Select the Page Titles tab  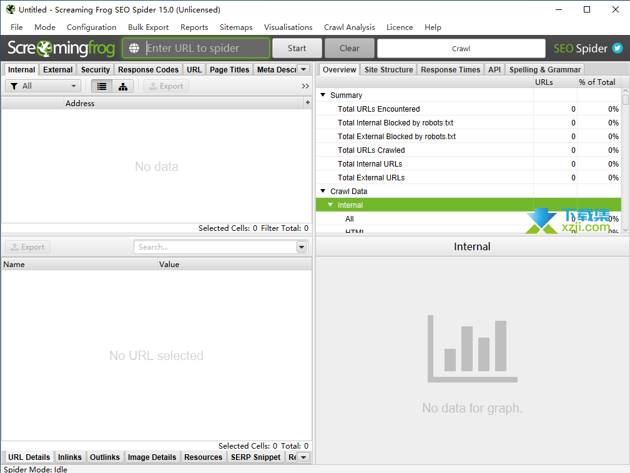coord(229,69)
